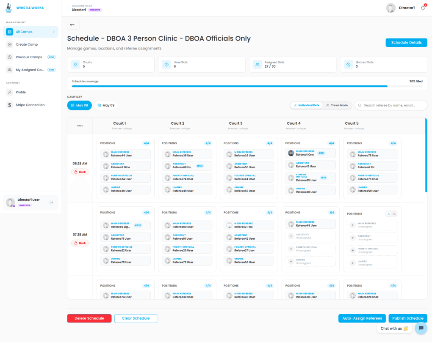432x342 pixels.
Task: Open My Assigned Camps in sidebar
Action: [x=30, y=70]
